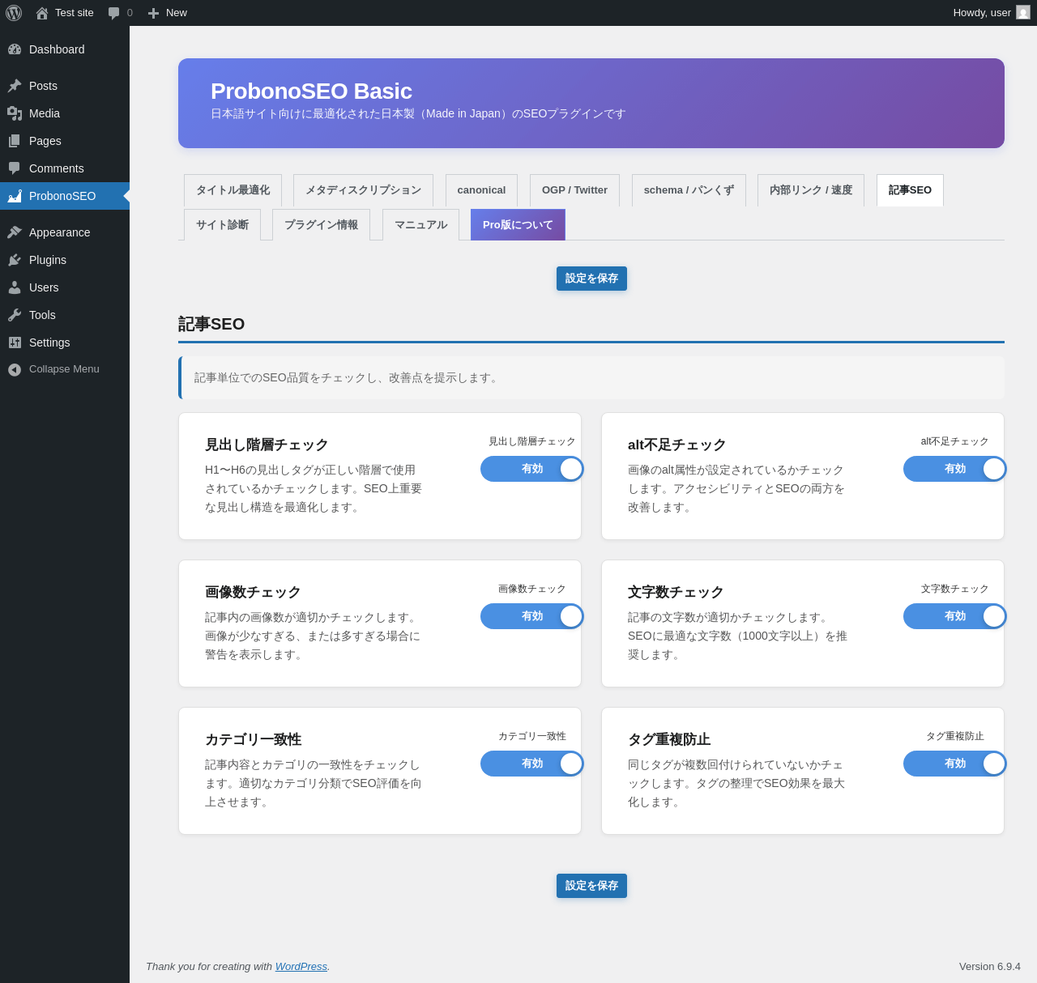This screenshot has width=1037, height=983.
Task: Click the New menu label in admin bar
Action: tap(177, 13)
